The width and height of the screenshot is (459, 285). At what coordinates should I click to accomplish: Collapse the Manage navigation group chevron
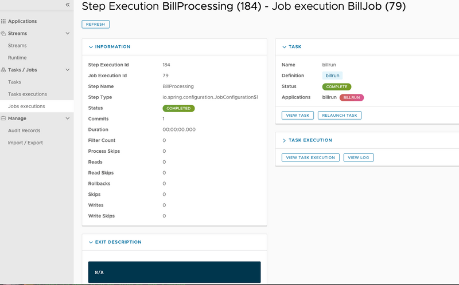pos(68,118)
